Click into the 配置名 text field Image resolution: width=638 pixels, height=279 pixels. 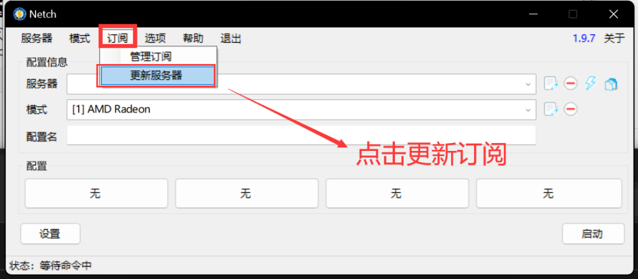301,135
